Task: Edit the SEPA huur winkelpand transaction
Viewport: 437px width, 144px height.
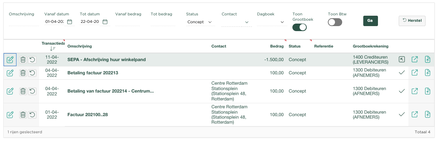Action: (10, 60)
